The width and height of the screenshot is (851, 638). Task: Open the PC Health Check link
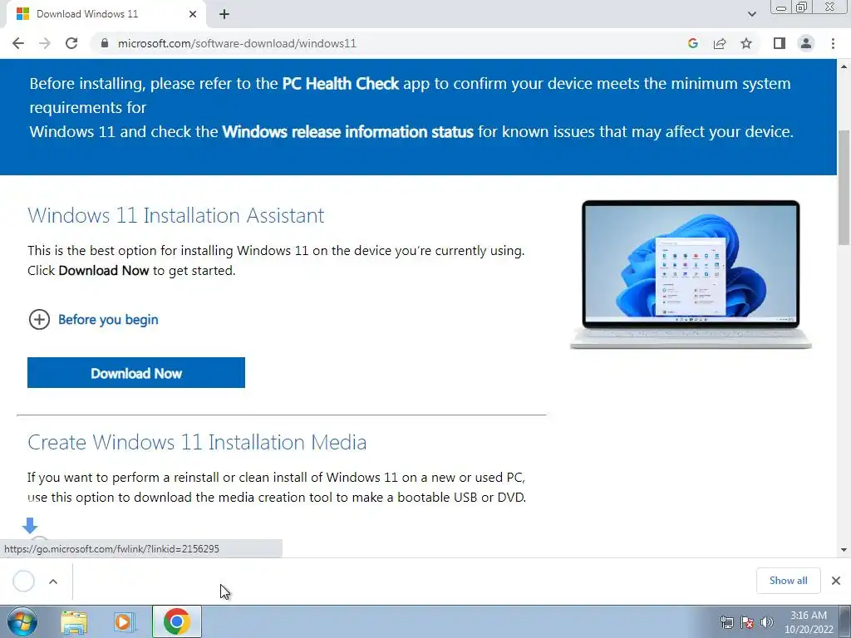pos(340,84)
